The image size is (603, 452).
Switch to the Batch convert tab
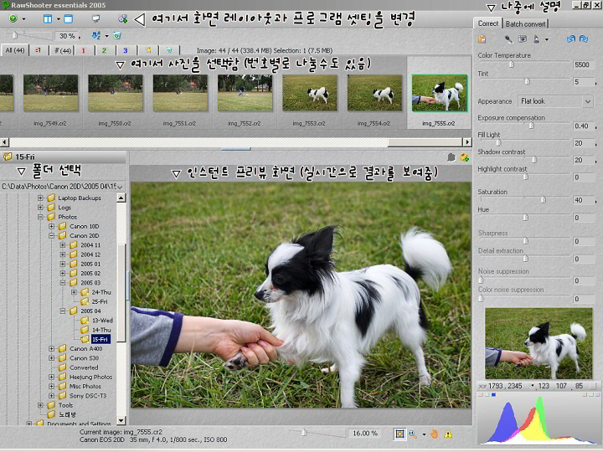point(525,23)
